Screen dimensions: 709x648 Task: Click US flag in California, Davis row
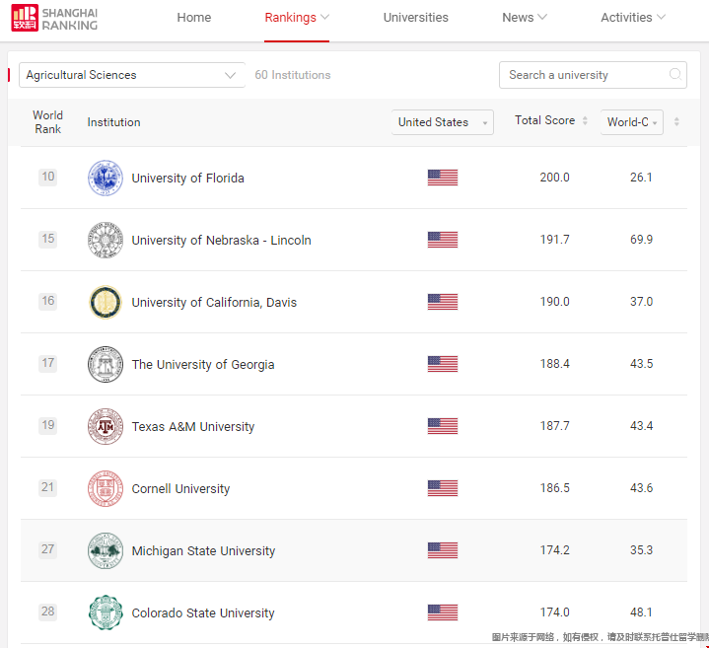[443, 302]
